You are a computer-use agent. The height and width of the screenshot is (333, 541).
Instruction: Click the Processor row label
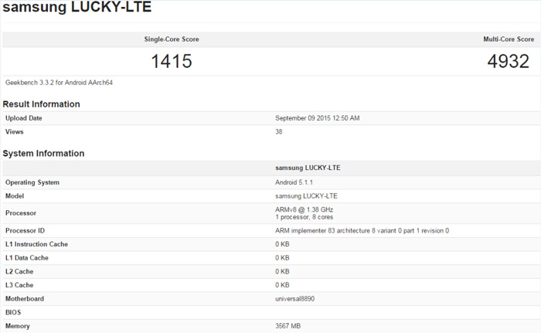click(21, 213)
